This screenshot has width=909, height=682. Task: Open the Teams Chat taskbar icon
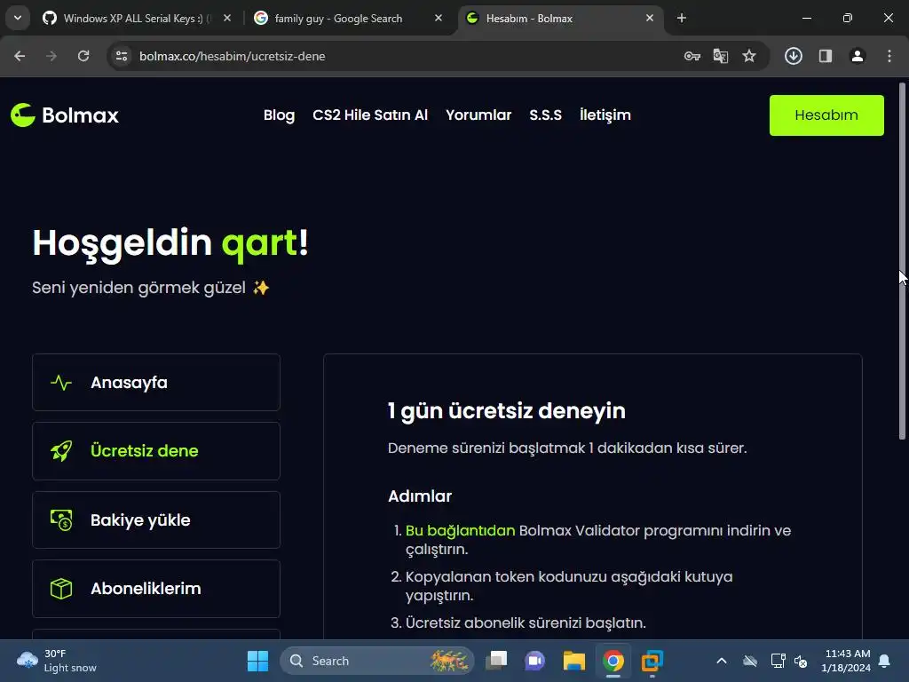(x=535, y=661)
